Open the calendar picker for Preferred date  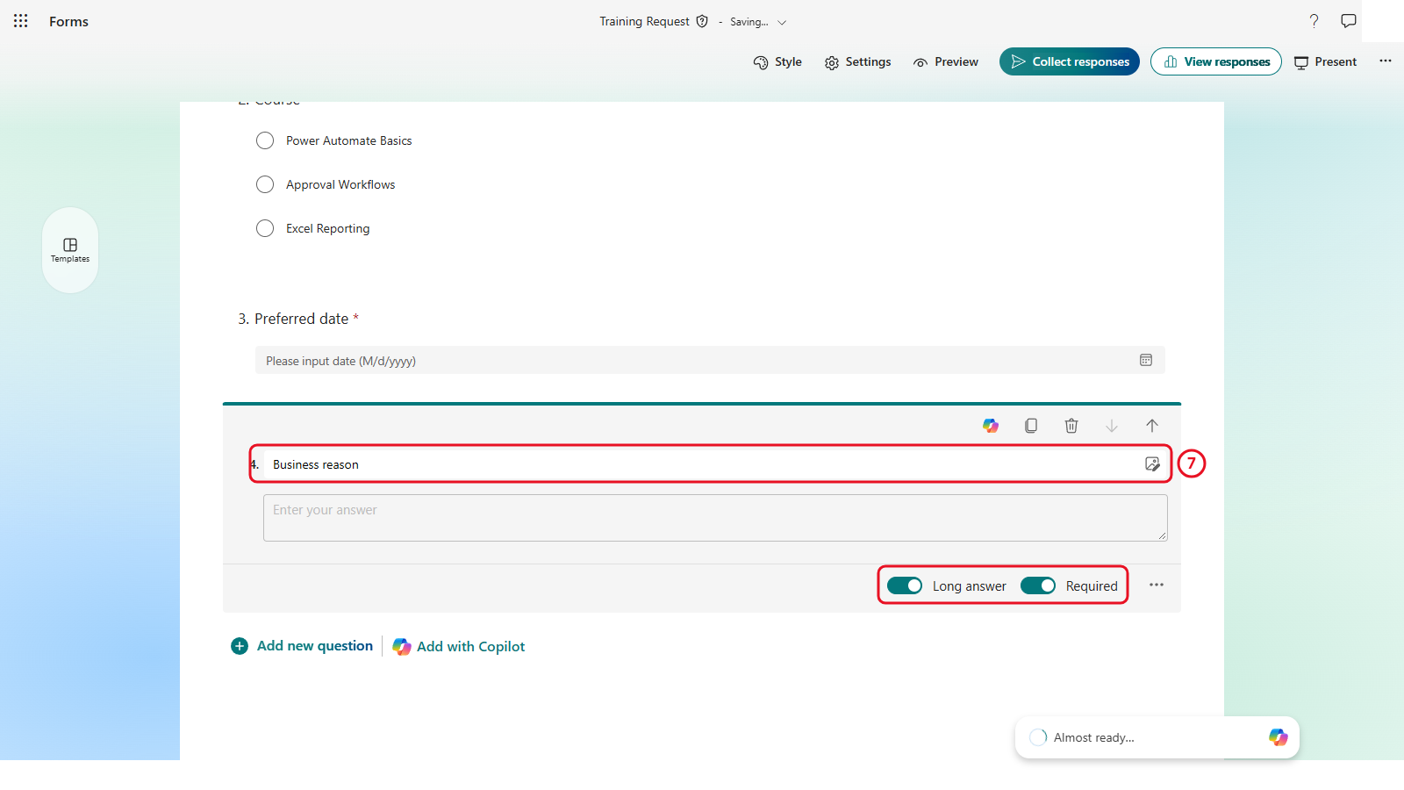(1146, 360)
